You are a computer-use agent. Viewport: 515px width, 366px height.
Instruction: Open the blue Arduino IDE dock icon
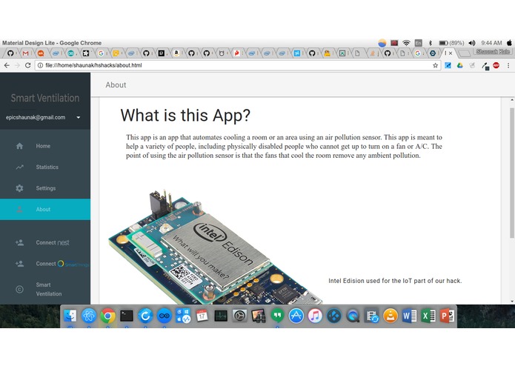(164, 316)
